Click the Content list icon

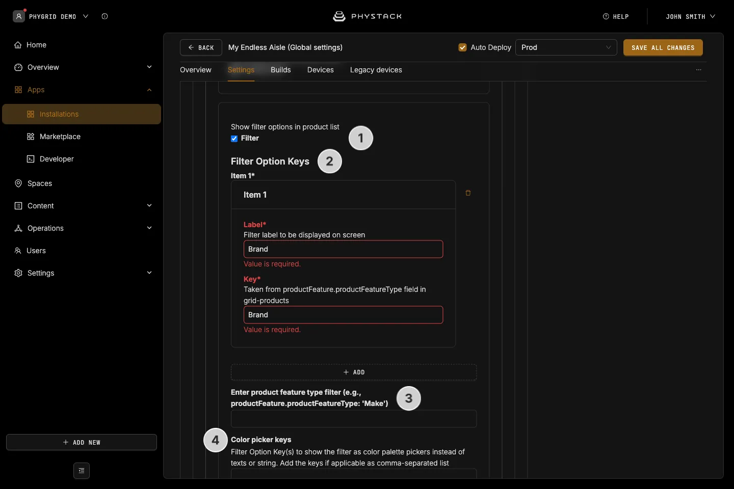point(18,206)
